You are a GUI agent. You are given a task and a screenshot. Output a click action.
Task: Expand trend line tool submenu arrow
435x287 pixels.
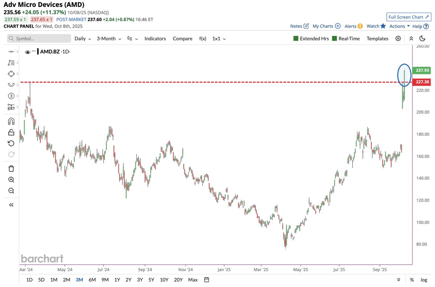tap(17, 52)
